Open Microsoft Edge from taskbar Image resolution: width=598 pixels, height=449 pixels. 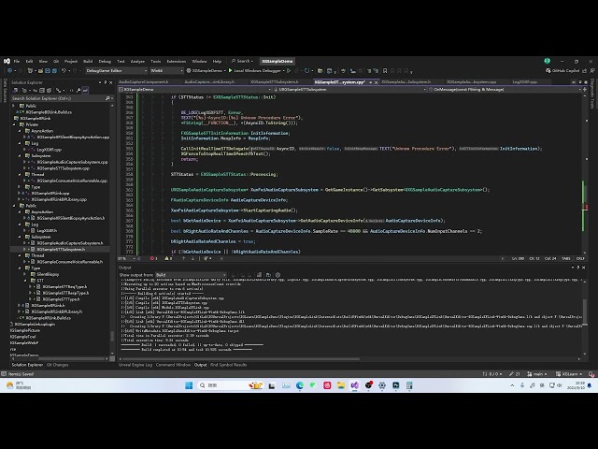pyautogui.click(x=300, y=385)
